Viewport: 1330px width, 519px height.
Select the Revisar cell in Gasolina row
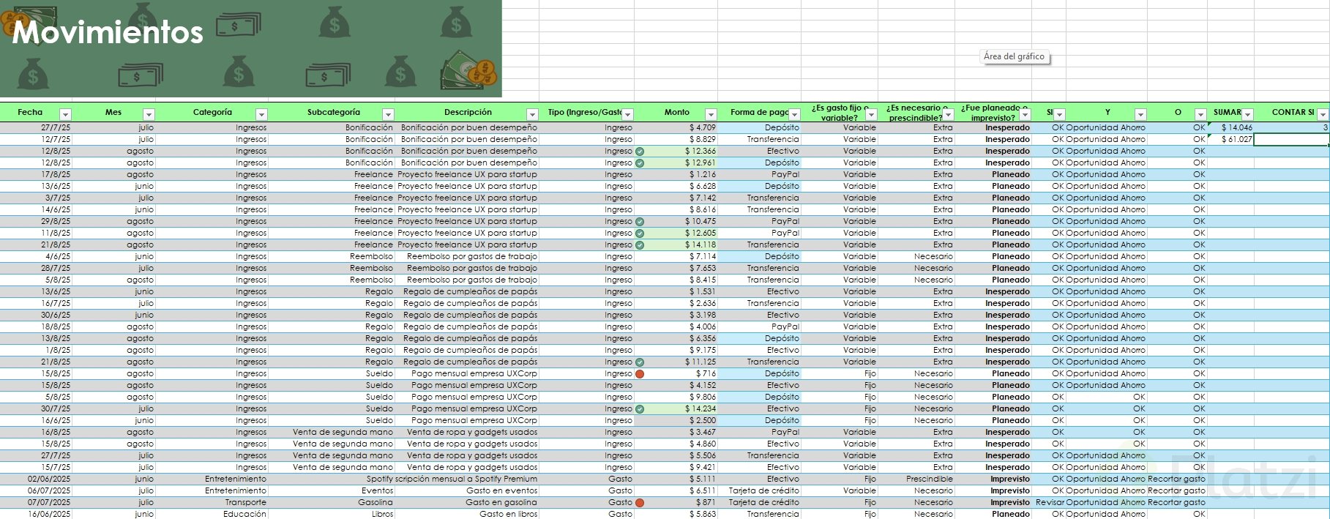coord(1049,502)
